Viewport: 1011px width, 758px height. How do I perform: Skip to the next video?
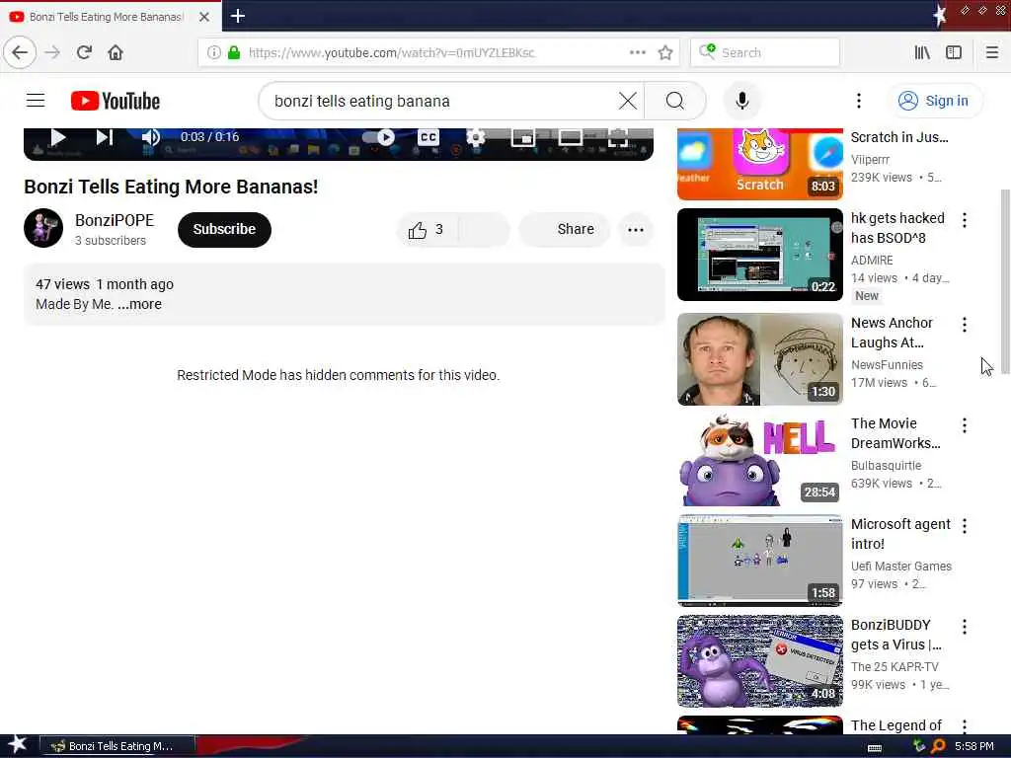coord(105,136)
